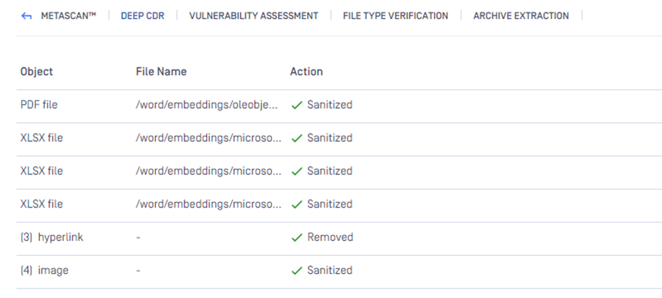Screen dimensions: 662x298
Task: Open the METASCAN tab
Action: coord(69,16)
